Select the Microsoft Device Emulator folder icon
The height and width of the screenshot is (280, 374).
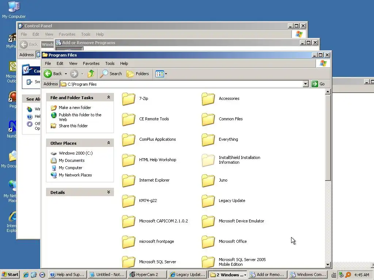208,221
